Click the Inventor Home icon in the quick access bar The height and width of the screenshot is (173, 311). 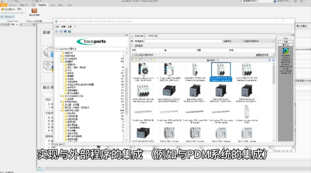point(33,1)
